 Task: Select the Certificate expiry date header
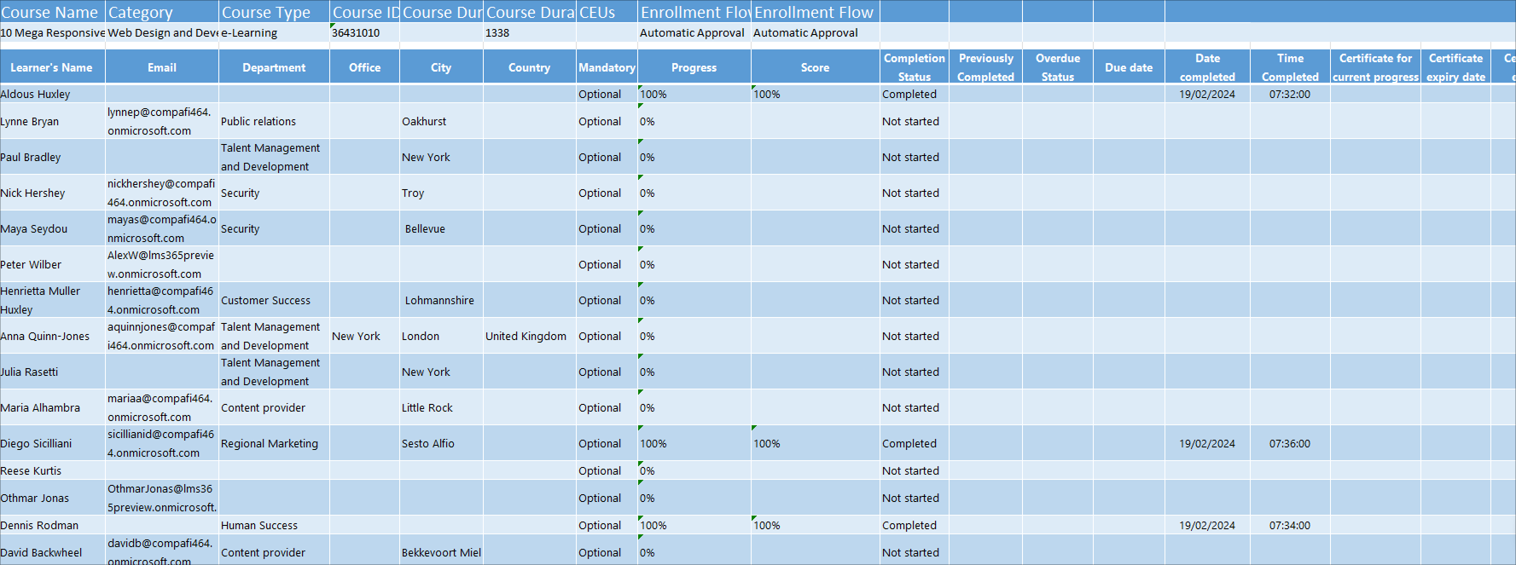(1455, 67)
